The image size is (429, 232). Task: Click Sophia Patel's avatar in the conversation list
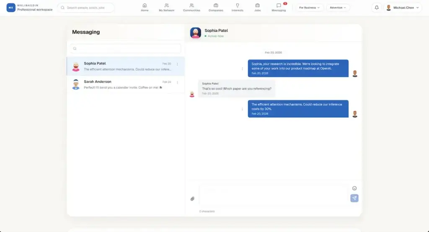tap(76, 67)
